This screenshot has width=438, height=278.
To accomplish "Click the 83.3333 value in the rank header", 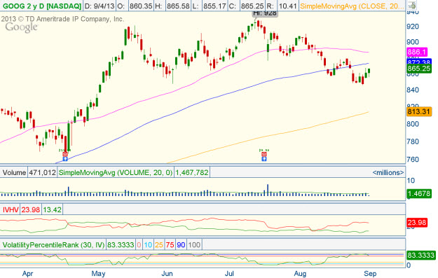I will (x=121, y=245).
